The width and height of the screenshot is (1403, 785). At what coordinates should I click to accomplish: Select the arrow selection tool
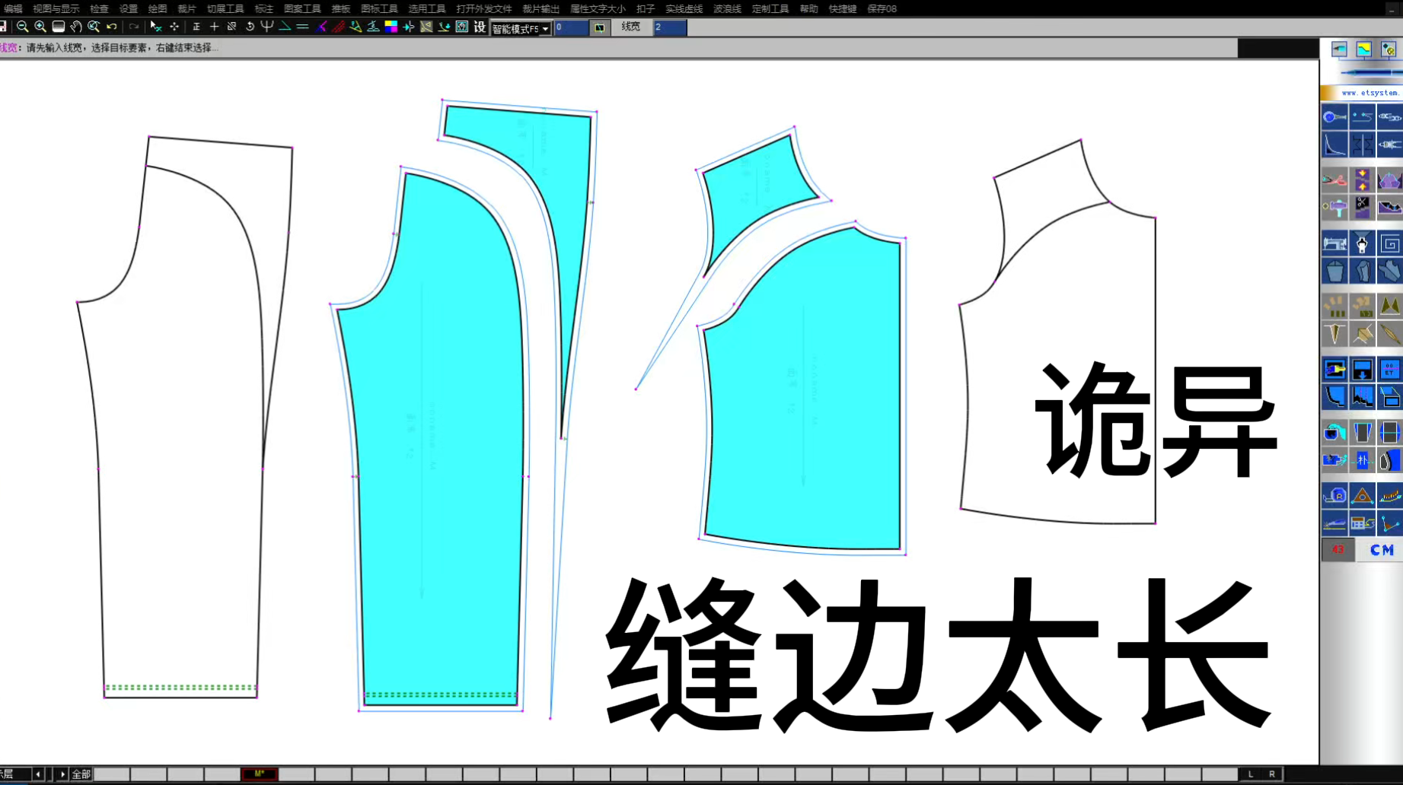click(153, 27)
